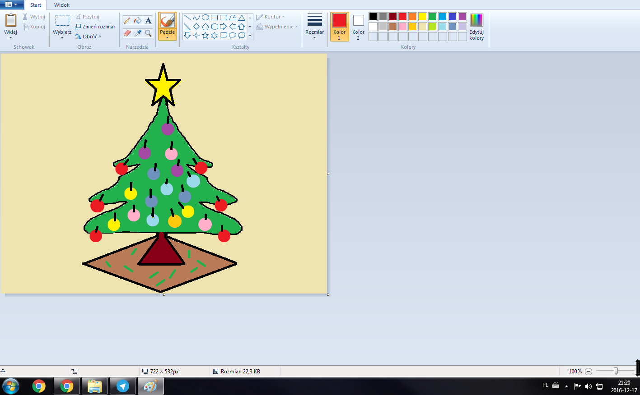Screen dimensions: 640x395
Task: Pick the purple color swatch
Action: point(462,17)
